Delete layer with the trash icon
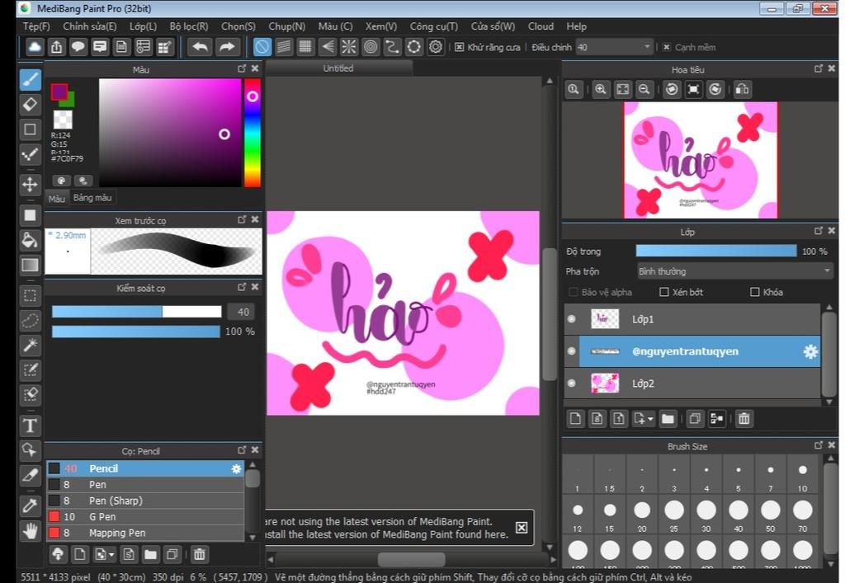Screen dimensions: 845x583 tap(744, 418)
